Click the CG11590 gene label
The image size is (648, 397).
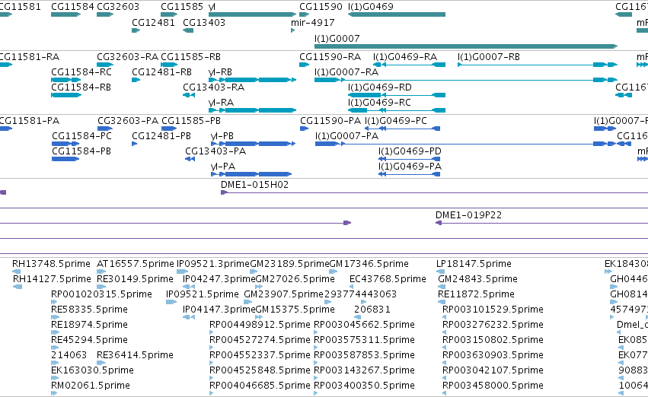[x=321, y=7]
